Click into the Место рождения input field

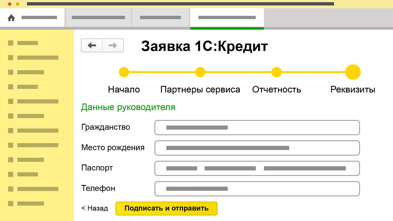pos(257,148)
